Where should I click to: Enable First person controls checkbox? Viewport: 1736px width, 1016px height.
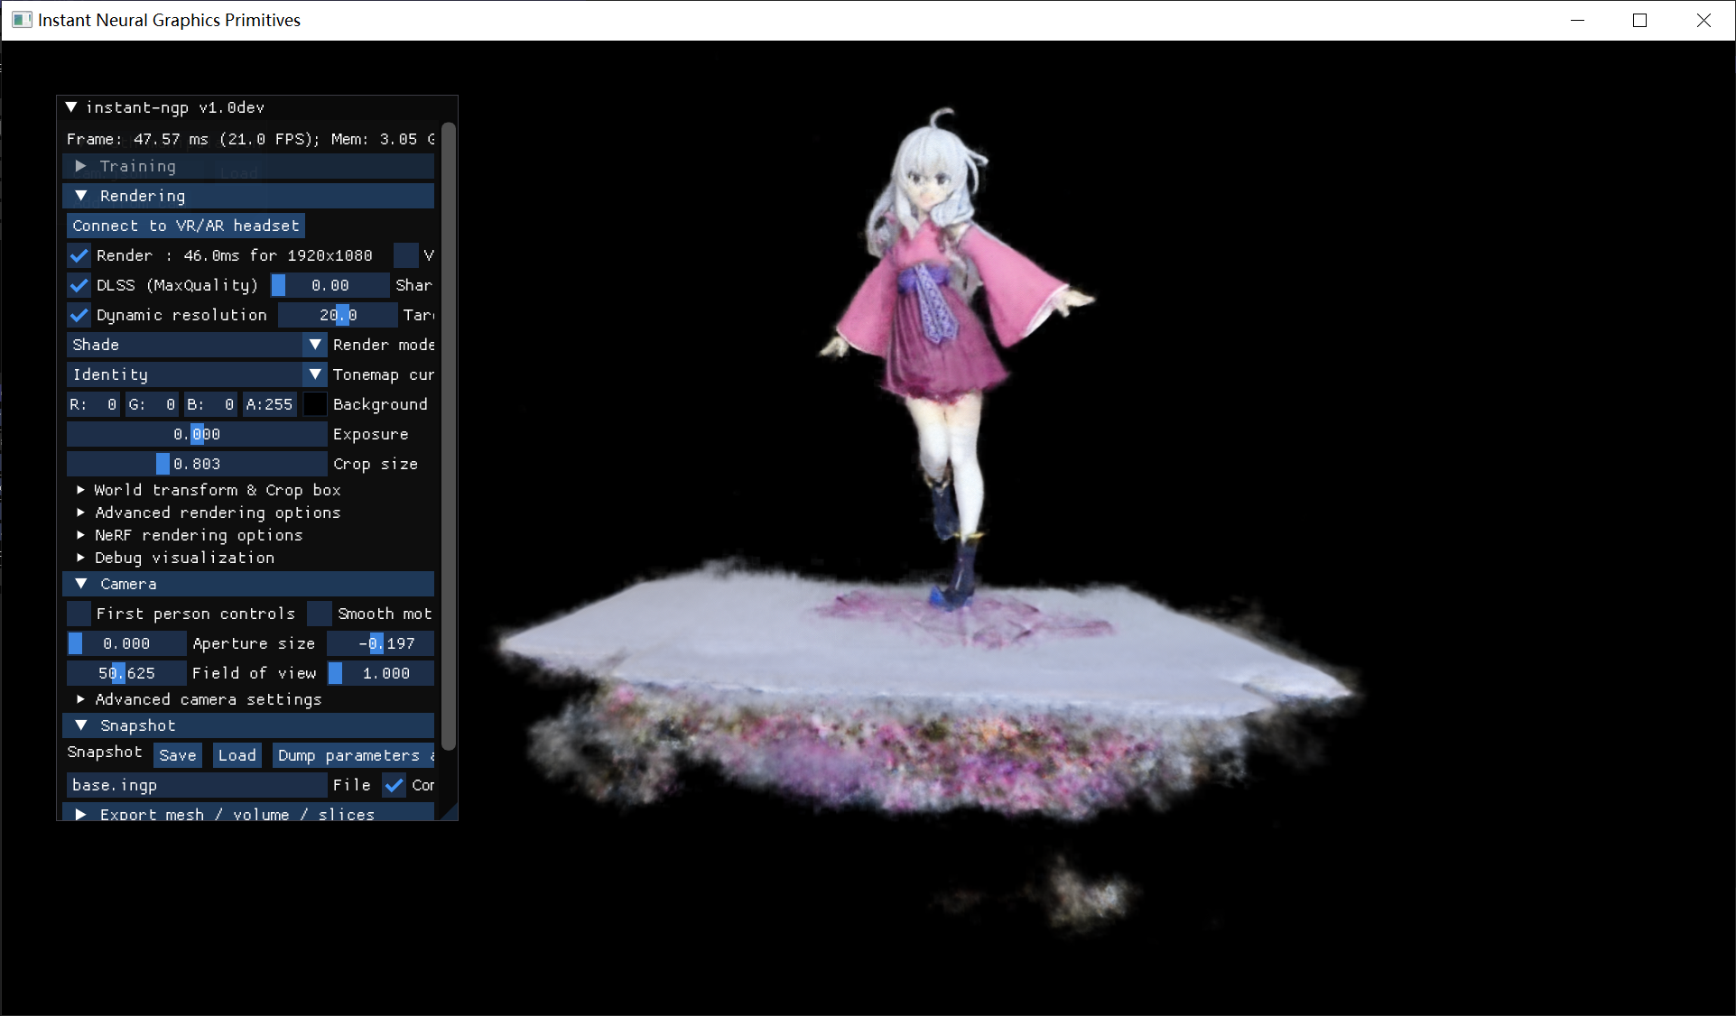click(79, 614)
